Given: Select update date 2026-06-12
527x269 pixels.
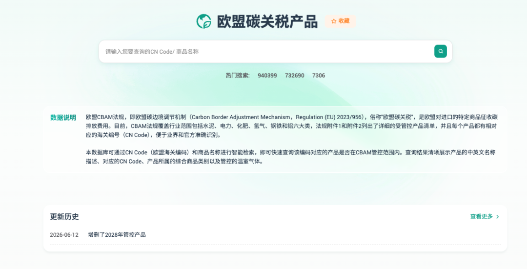Looking at the screenshot, I should coord(64,235).
